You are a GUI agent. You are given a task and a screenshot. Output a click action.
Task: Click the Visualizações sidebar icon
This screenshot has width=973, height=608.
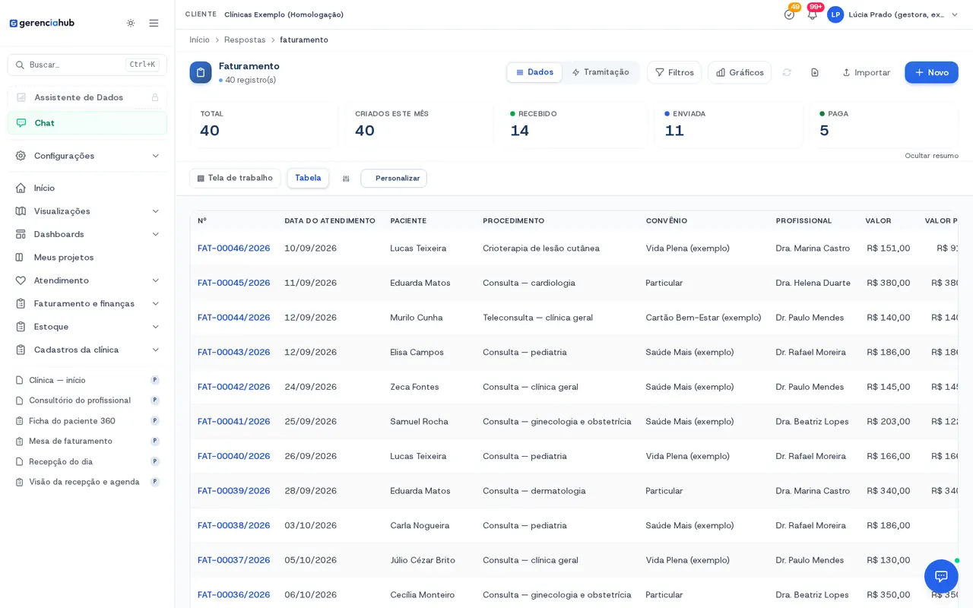21,211
